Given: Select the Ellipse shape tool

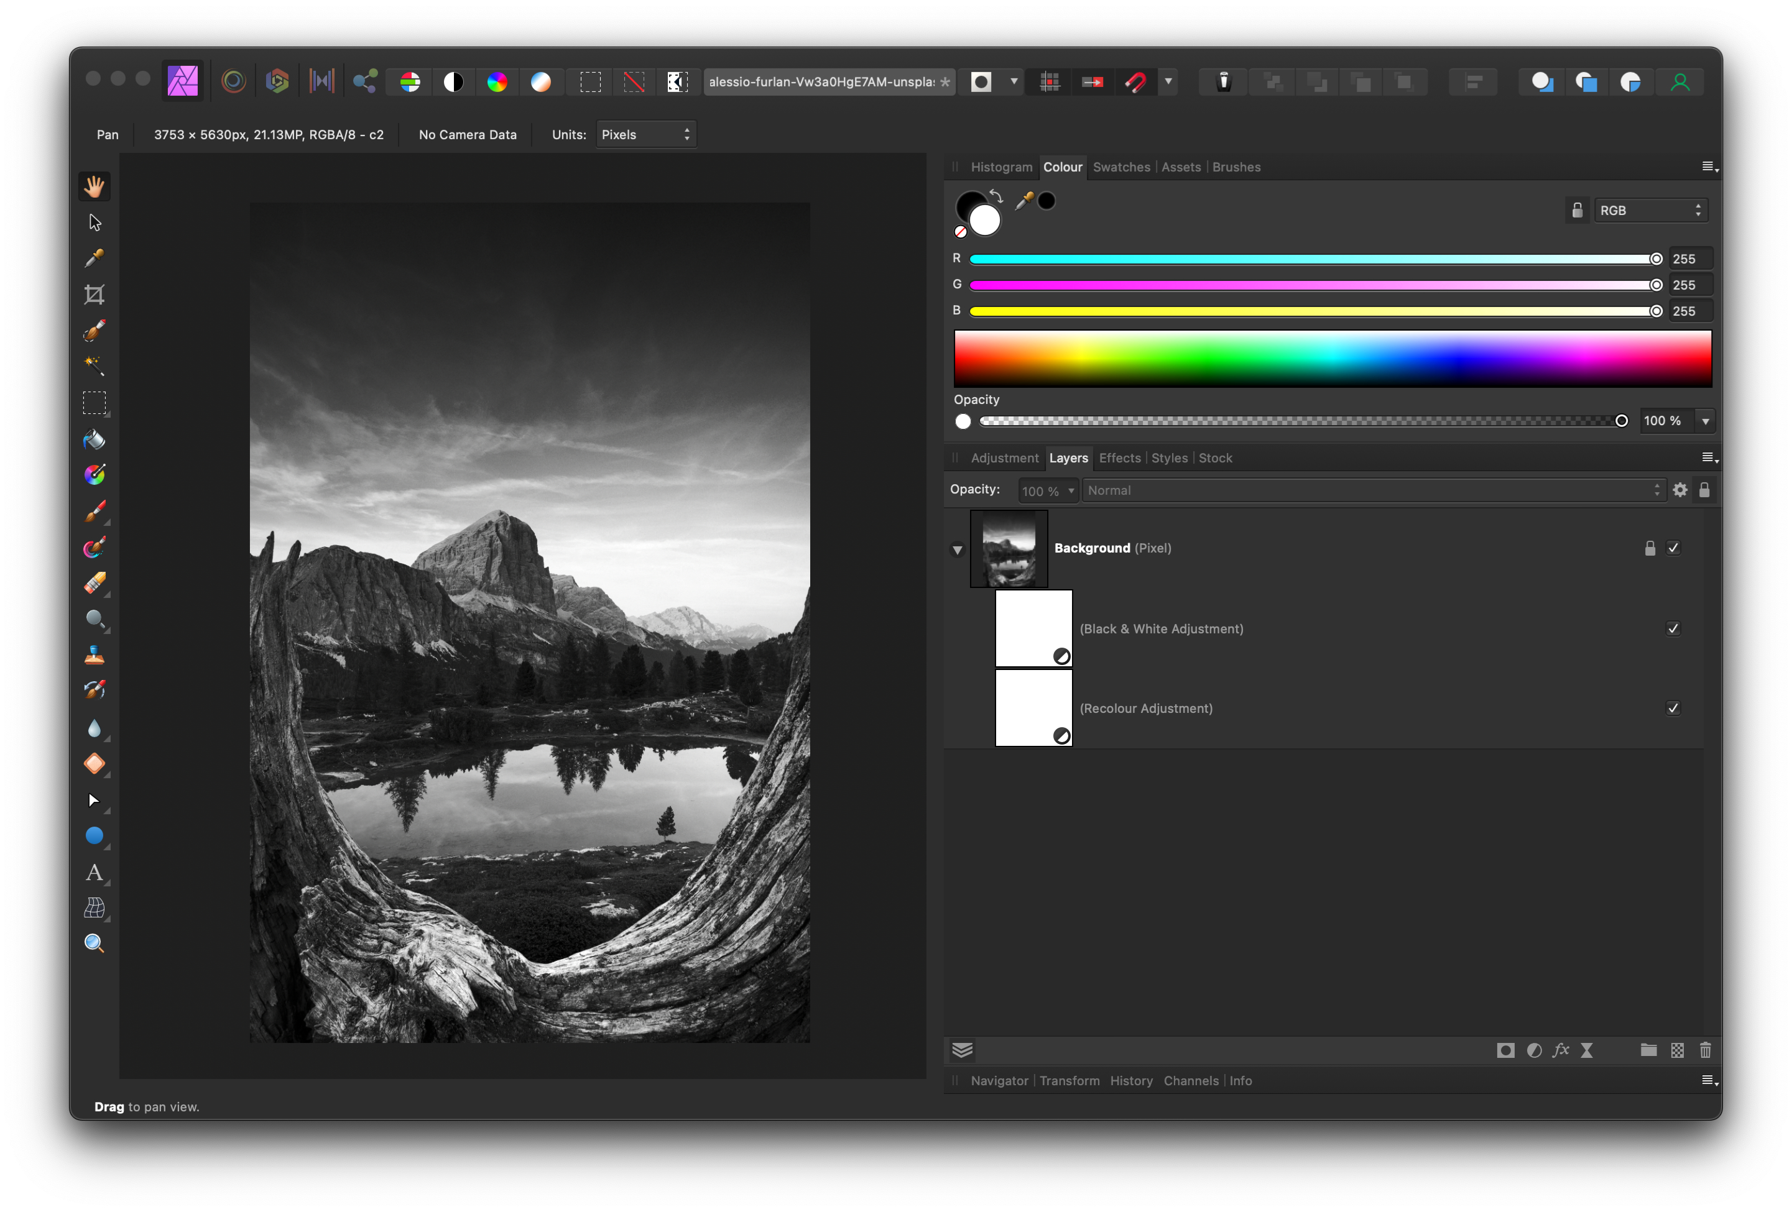Looking at the screenshot, I should pyautogui.click(x=94, y=836).
